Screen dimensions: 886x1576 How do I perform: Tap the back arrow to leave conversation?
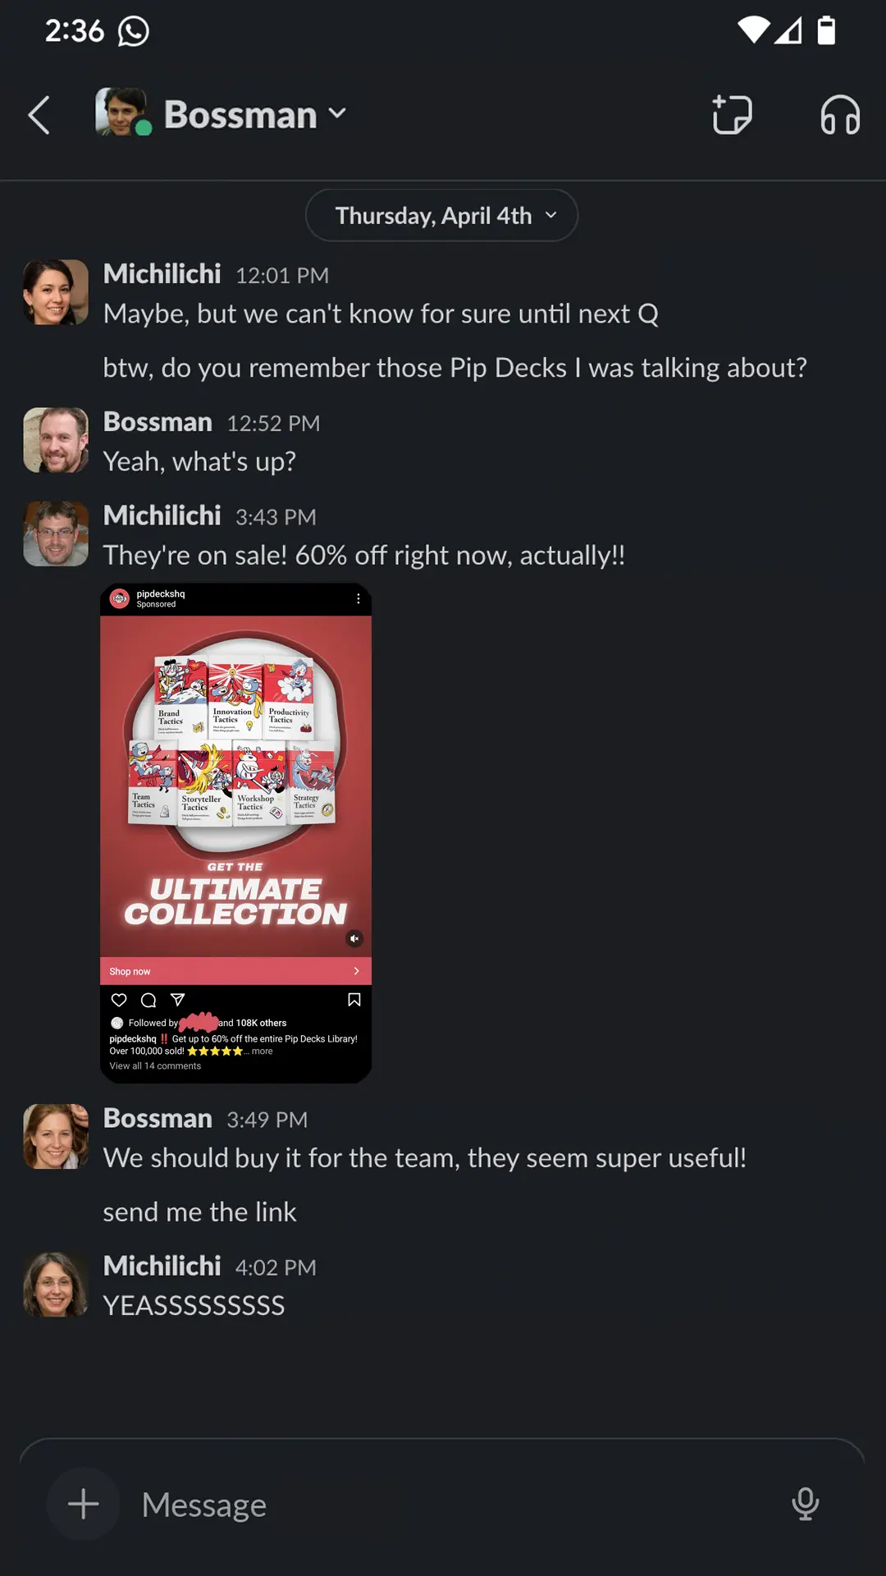click(x=39, y=115)
